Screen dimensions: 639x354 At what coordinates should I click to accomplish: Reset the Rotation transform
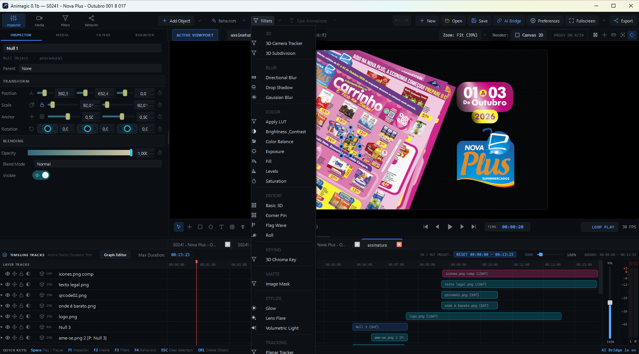(31, 129)
